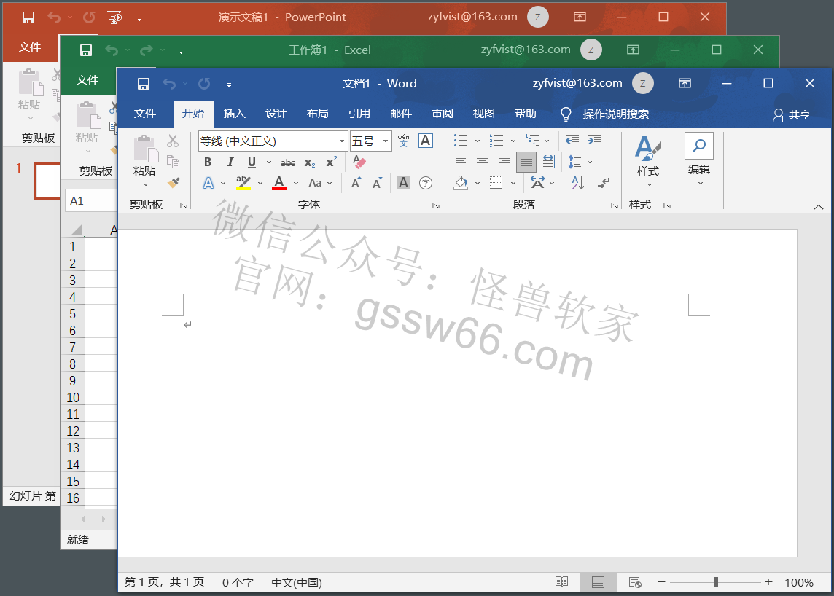Image resolution: width=834 pixels, height=596 pixels.
Task: Click the distributed alignment icon
Action: [x=547, y=162]
